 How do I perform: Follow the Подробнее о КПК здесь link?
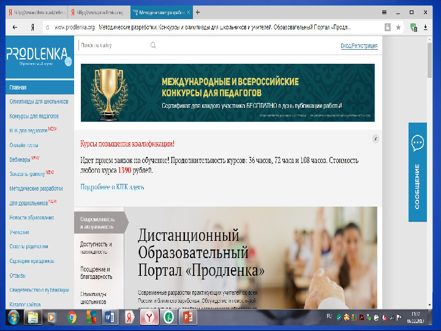click(112, 187)
